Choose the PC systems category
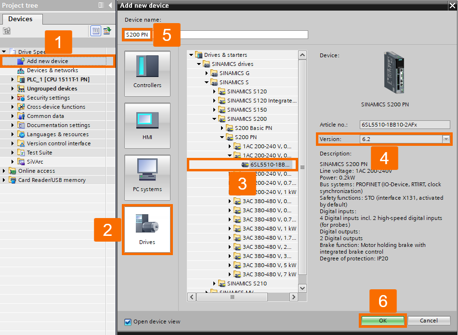The width and height of the screenshot is (458, 335). 147,178
